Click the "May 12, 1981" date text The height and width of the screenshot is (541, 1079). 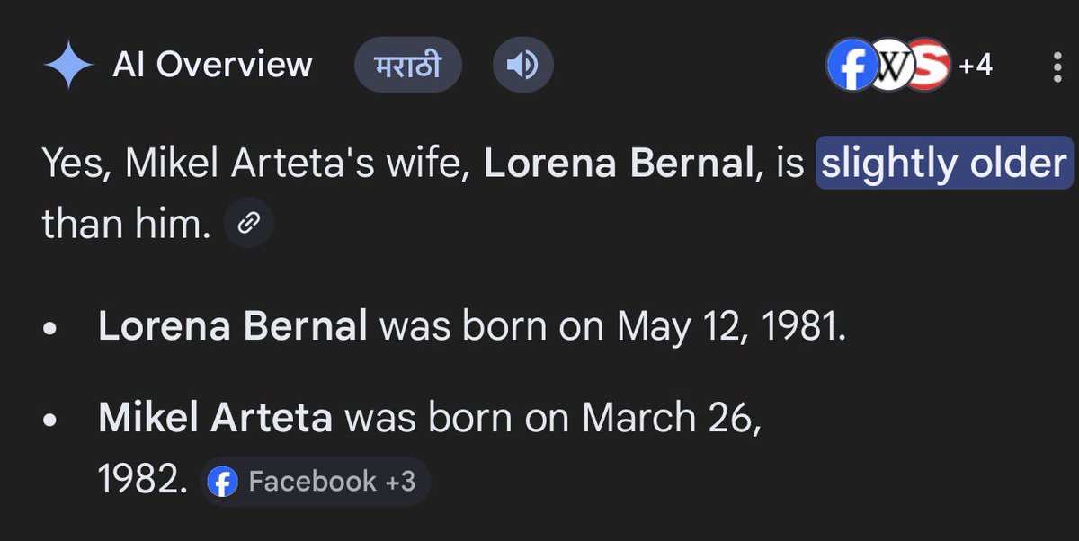[731, 327]
